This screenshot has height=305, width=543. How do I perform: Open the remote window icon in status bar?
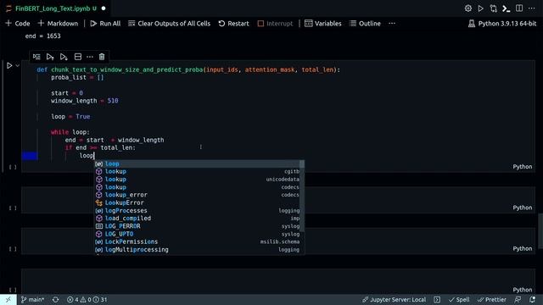pyautogui.click(x=8, y=299)
